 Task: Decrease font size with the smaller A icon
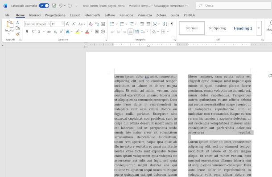pyautogui.click(x=74, y=24)
